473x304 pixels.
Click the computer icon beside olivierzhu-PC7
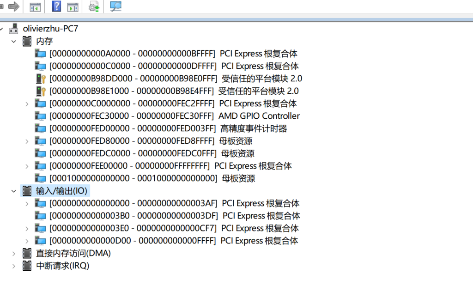pyautogui.click(x=13, y=28)
